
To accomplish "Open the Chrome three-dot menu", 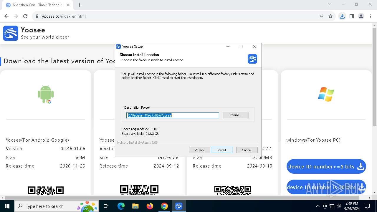I will (x=371, y=16).
